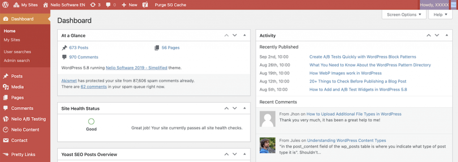Open Nelio Software 2019 - Simplified theme link
Image resolution: width=458 pixels, height=162 pixels.
[136, 67]
